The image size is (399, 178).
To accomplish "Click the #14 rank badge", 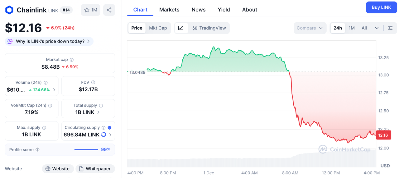I will pos(66,10).
